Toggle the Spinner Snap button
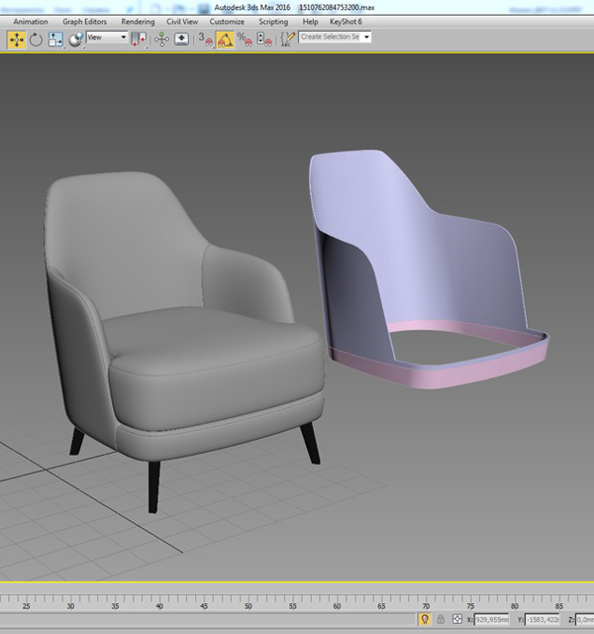 tap(264, 40)
